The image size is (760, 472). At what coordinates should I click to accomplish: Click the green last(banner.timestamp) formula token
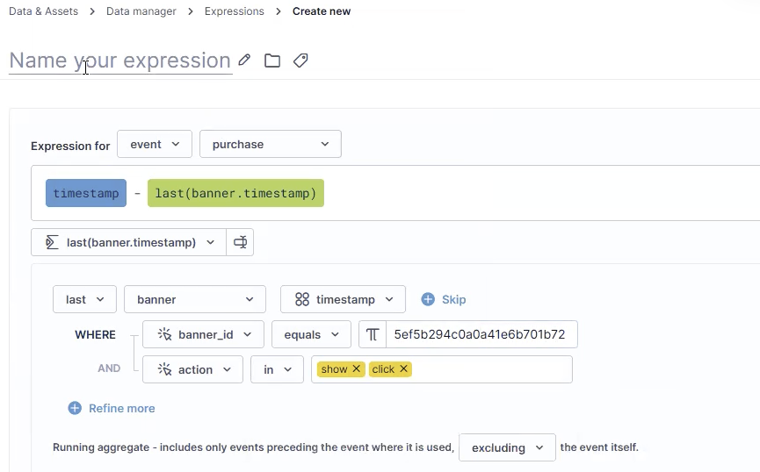point(235,193)
